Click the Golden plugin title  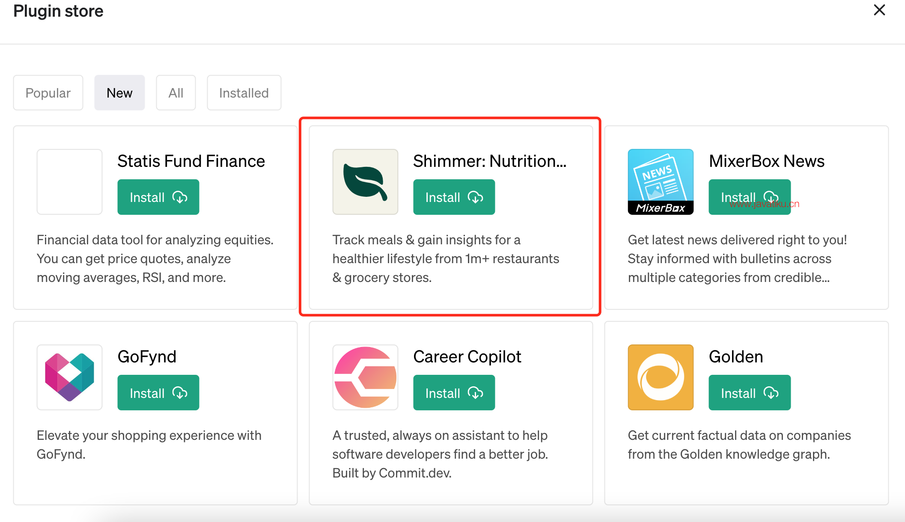point(736,357)
